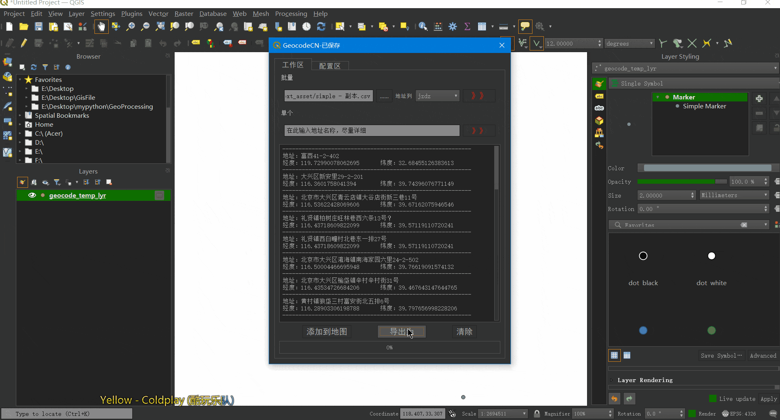780x420 pixels.
Task: Toggle the Render checkbox in status bar
Action: point(692,413)
